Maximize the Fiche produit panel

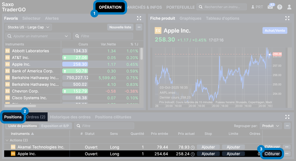287,18
